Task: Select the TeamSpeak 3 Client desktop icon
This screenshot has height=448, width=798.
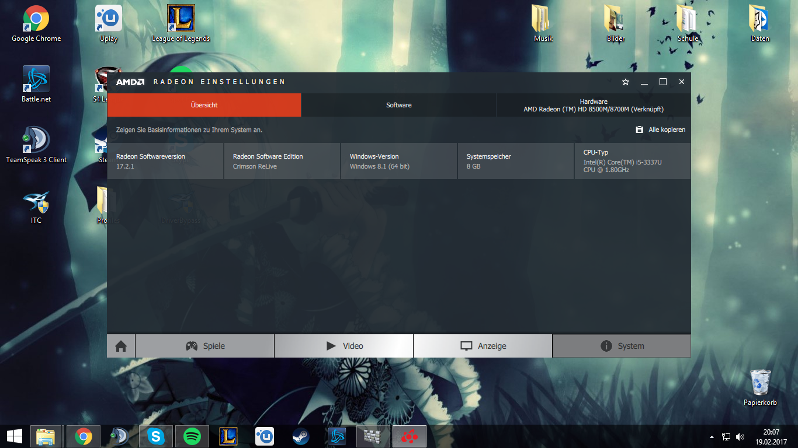Action: (x=36, y=145)
